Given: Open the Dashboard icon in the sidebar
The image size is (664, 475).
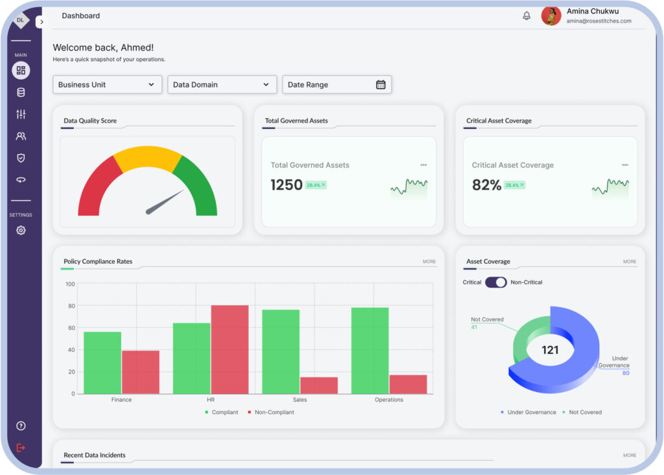Looking at the screenshot, I should [x=20, y=70].
